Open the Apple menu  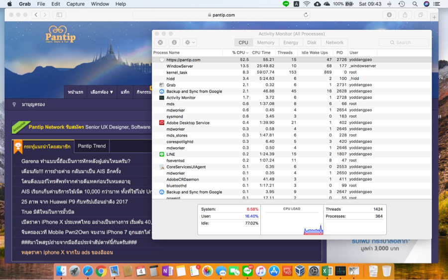[x=10, y=4]
